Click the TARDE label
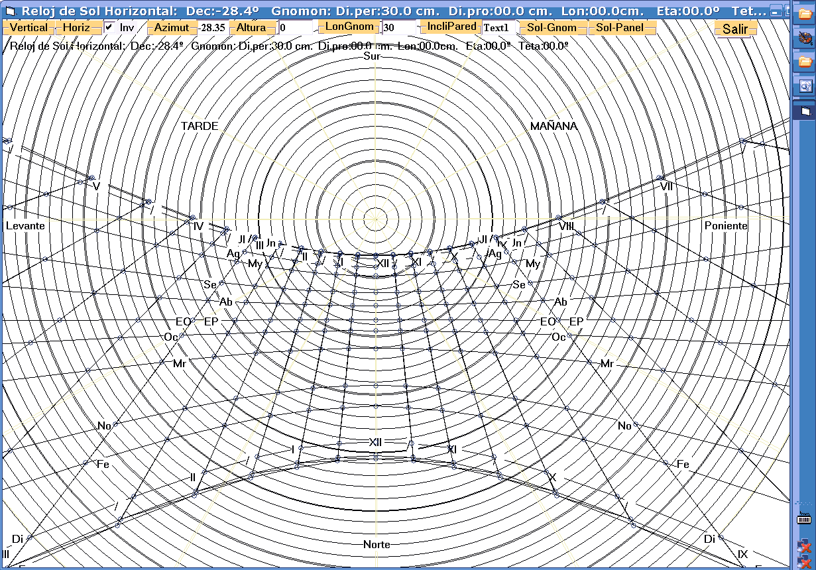 tap(200, 126)
